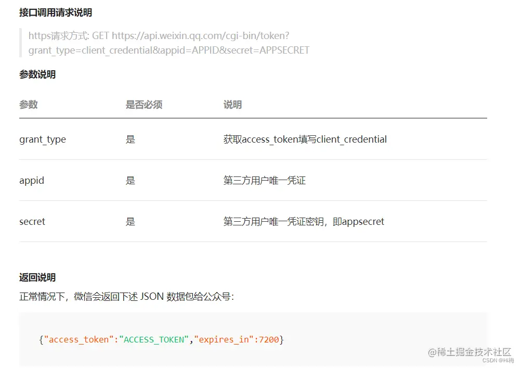Click the 第三方用户唯一凭证密钥，即appsecret description
522x368 pixels.
pos(304,222)
